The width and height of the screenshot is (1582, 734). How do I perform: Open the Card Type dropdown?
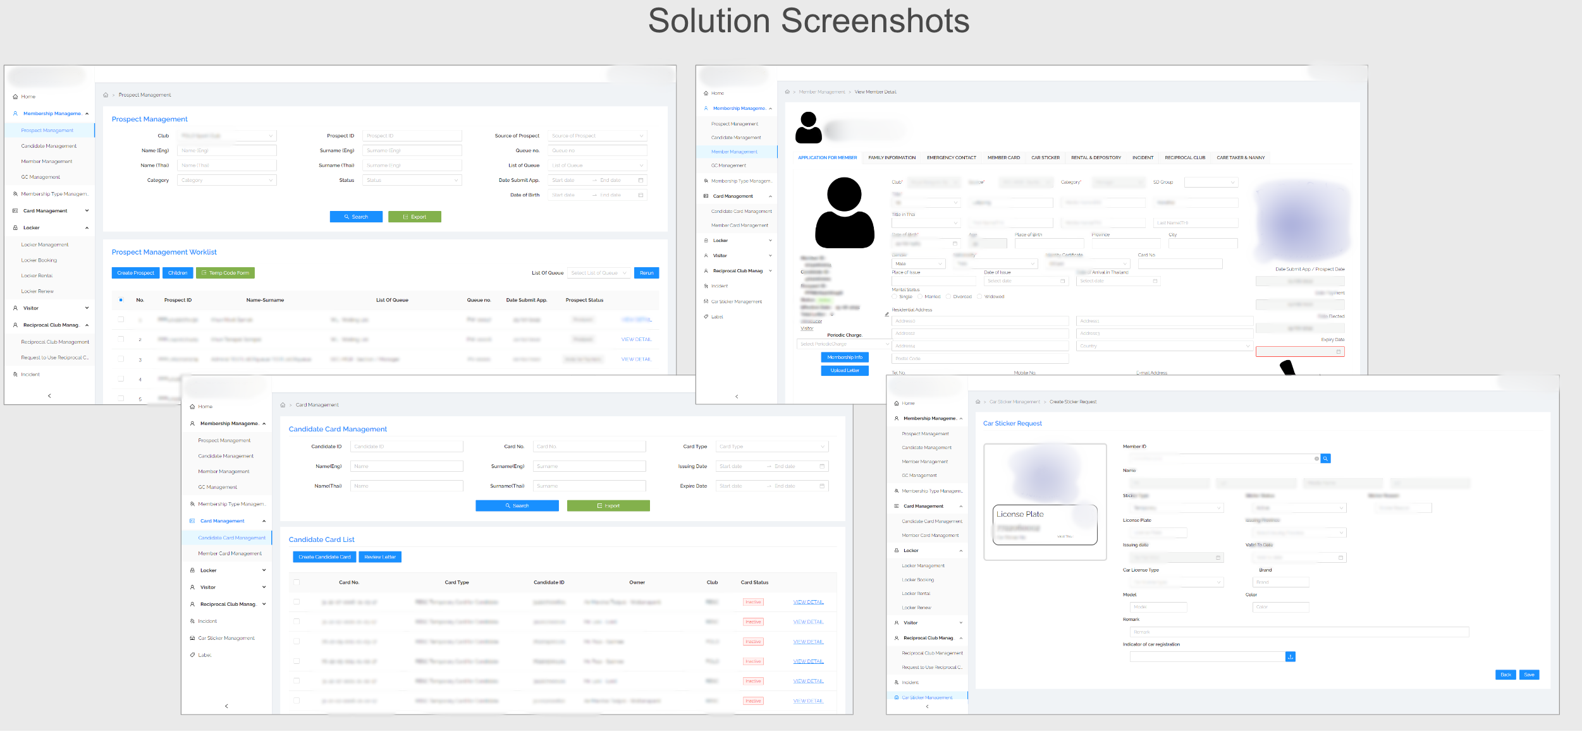(771, 447)
